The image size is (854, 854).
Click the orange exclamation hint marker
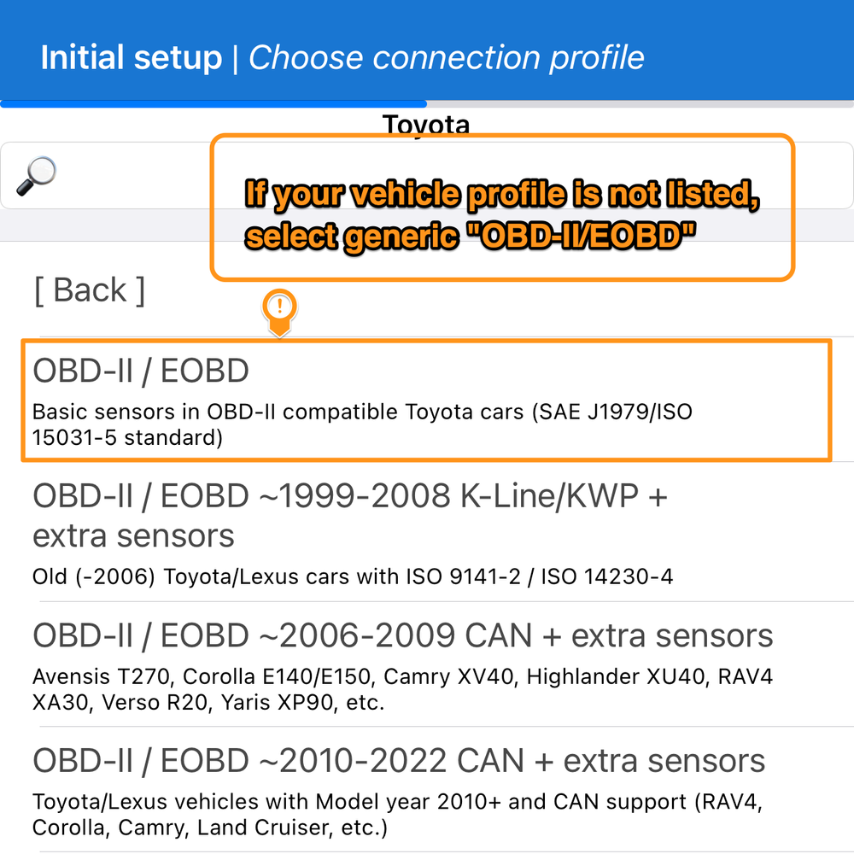tap(280, 307)
